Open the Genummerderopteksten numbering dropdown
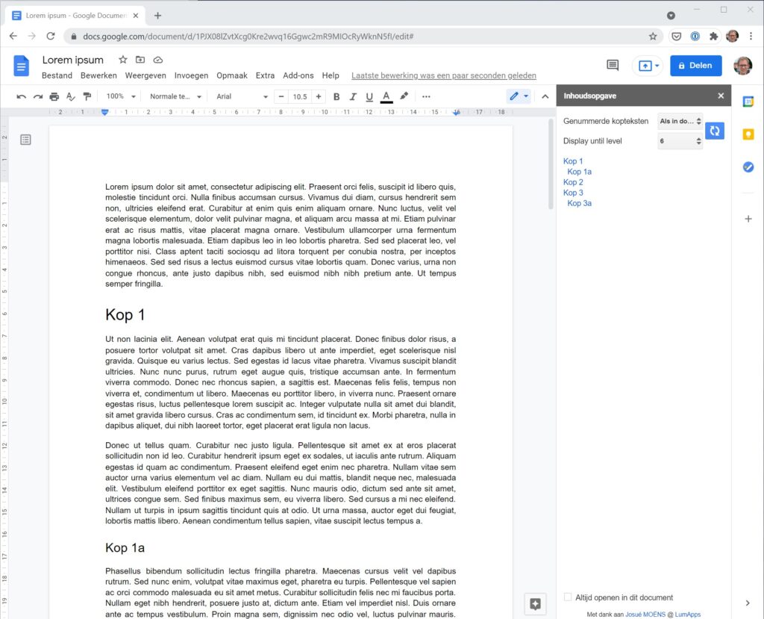Screen dimensions: 764x619 [680, 121]
